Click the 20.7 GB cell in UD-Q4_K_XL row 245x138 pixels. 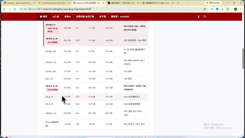point(109,88)
